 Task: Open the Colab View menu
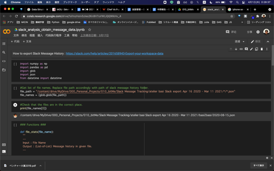(x=32, y=36)
